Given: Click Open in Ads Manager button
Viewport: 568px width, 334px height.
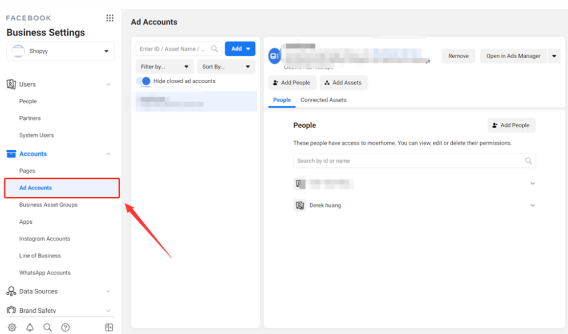Looking at the screenshot, I should (513, 56).
